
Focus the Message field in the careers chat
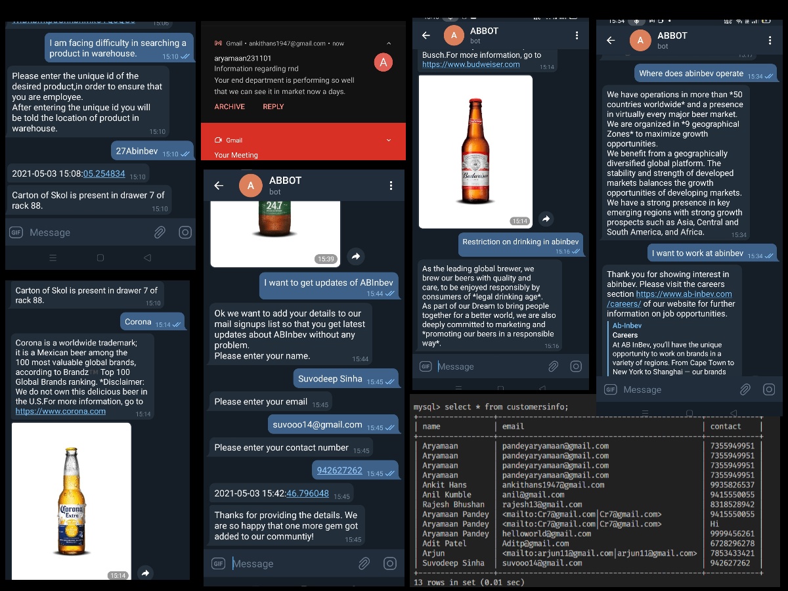(678, 389)
